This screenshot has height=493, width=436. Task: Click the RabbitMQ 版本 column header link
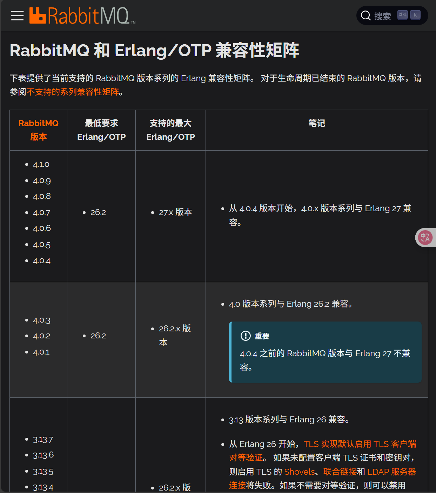(x=39, y=130)
